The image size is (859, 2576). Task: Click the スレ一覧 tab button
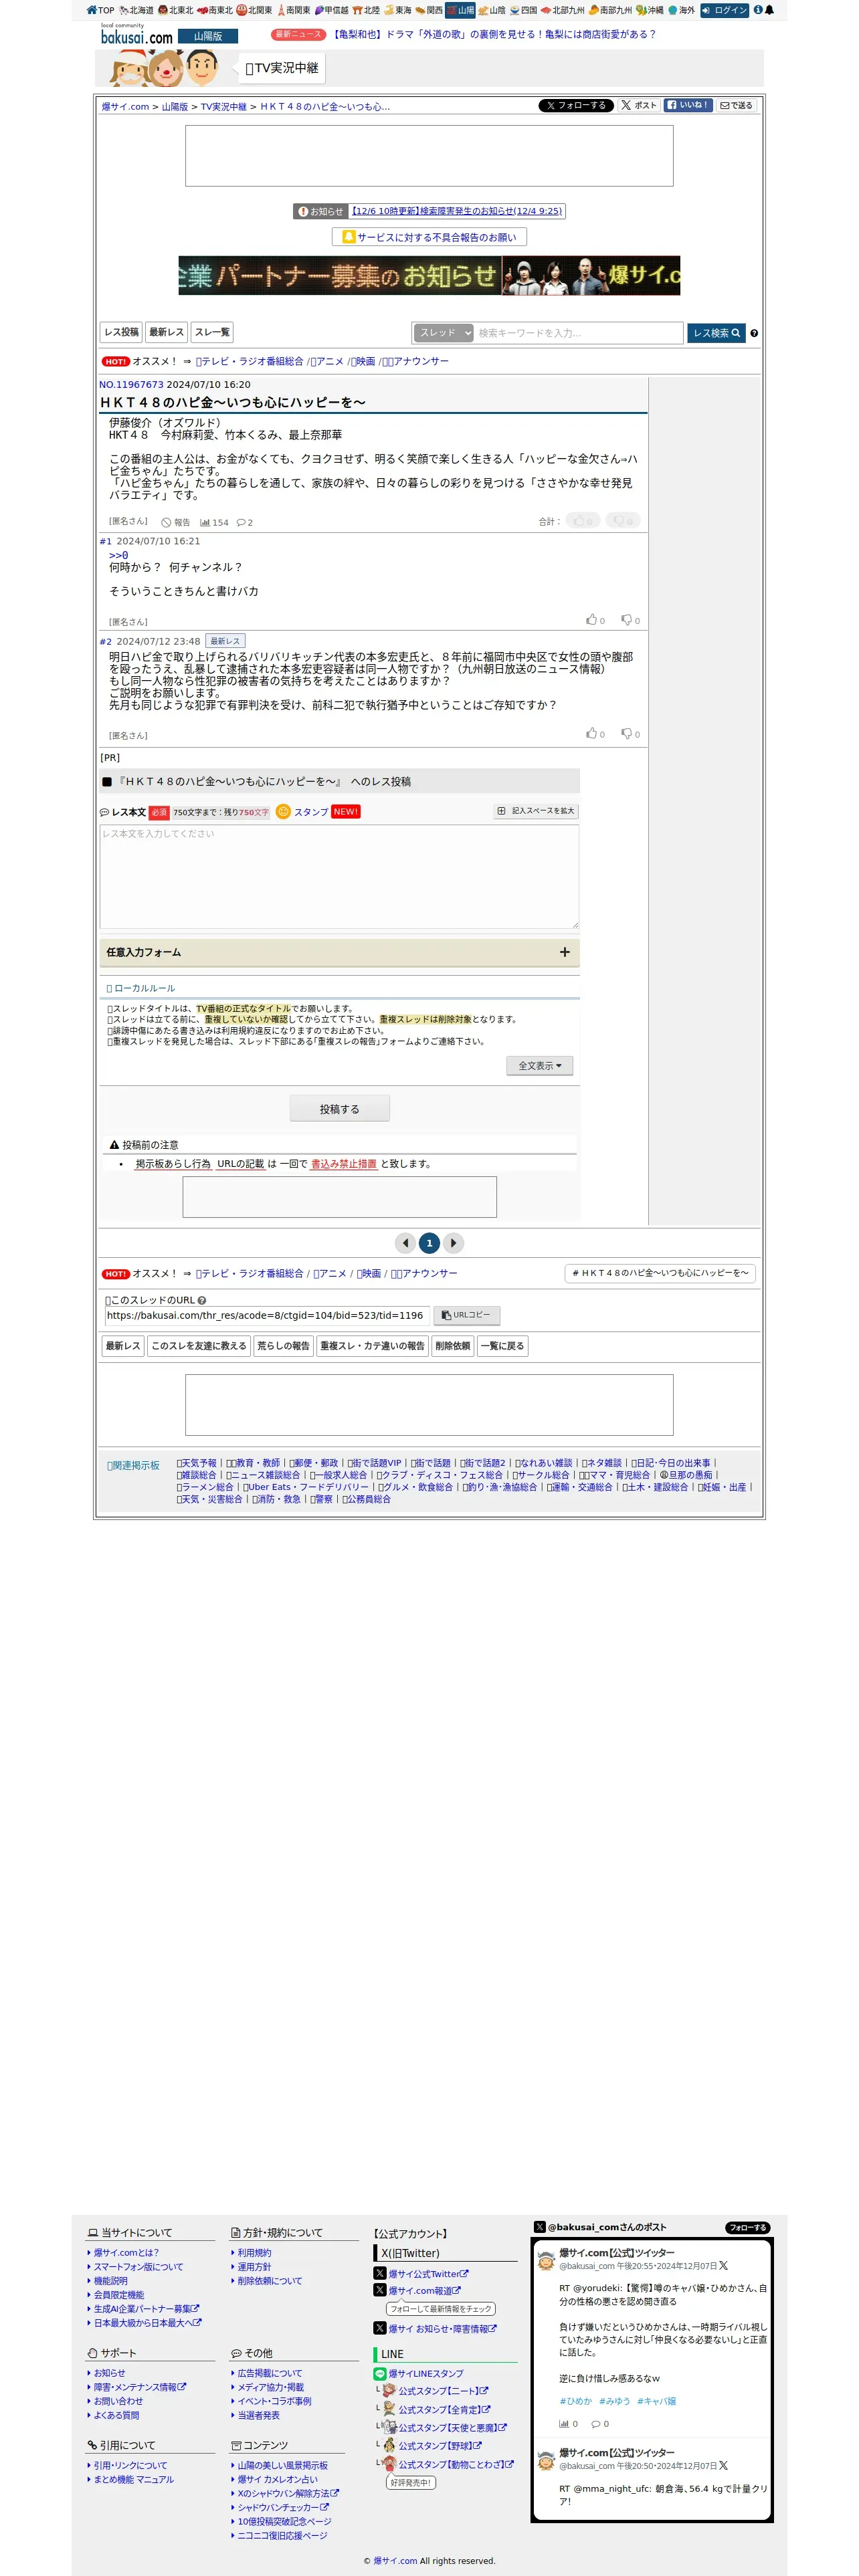pyautogui.click(x=212, y=332)
